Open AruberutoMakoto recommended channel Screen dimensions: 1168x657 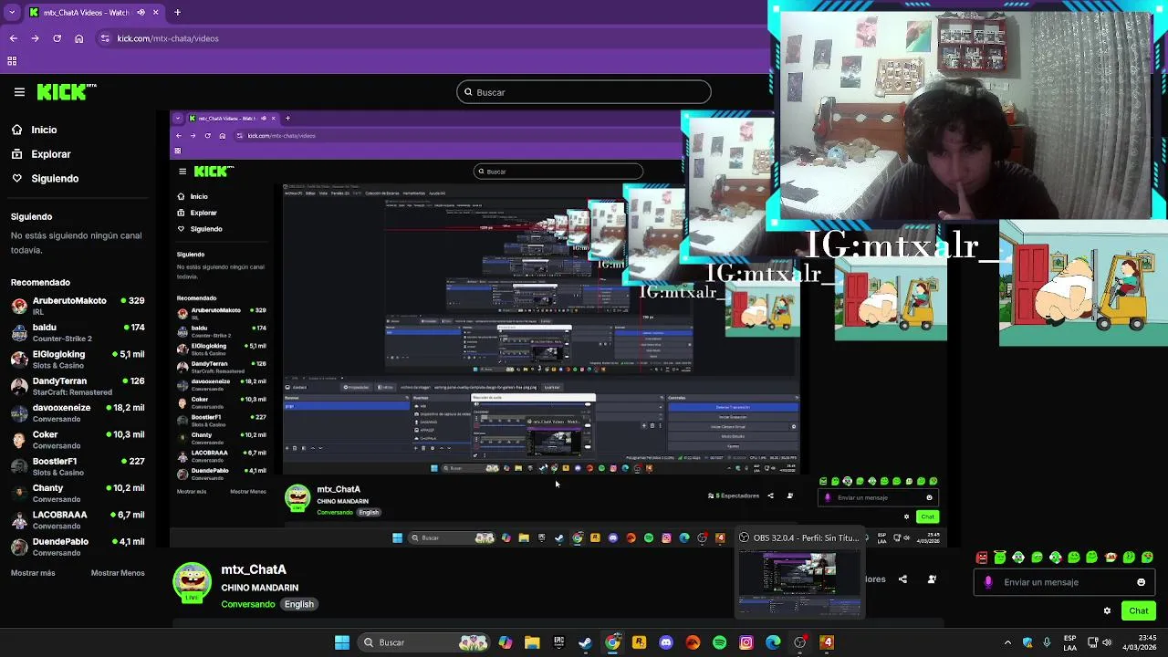(78, 306)
